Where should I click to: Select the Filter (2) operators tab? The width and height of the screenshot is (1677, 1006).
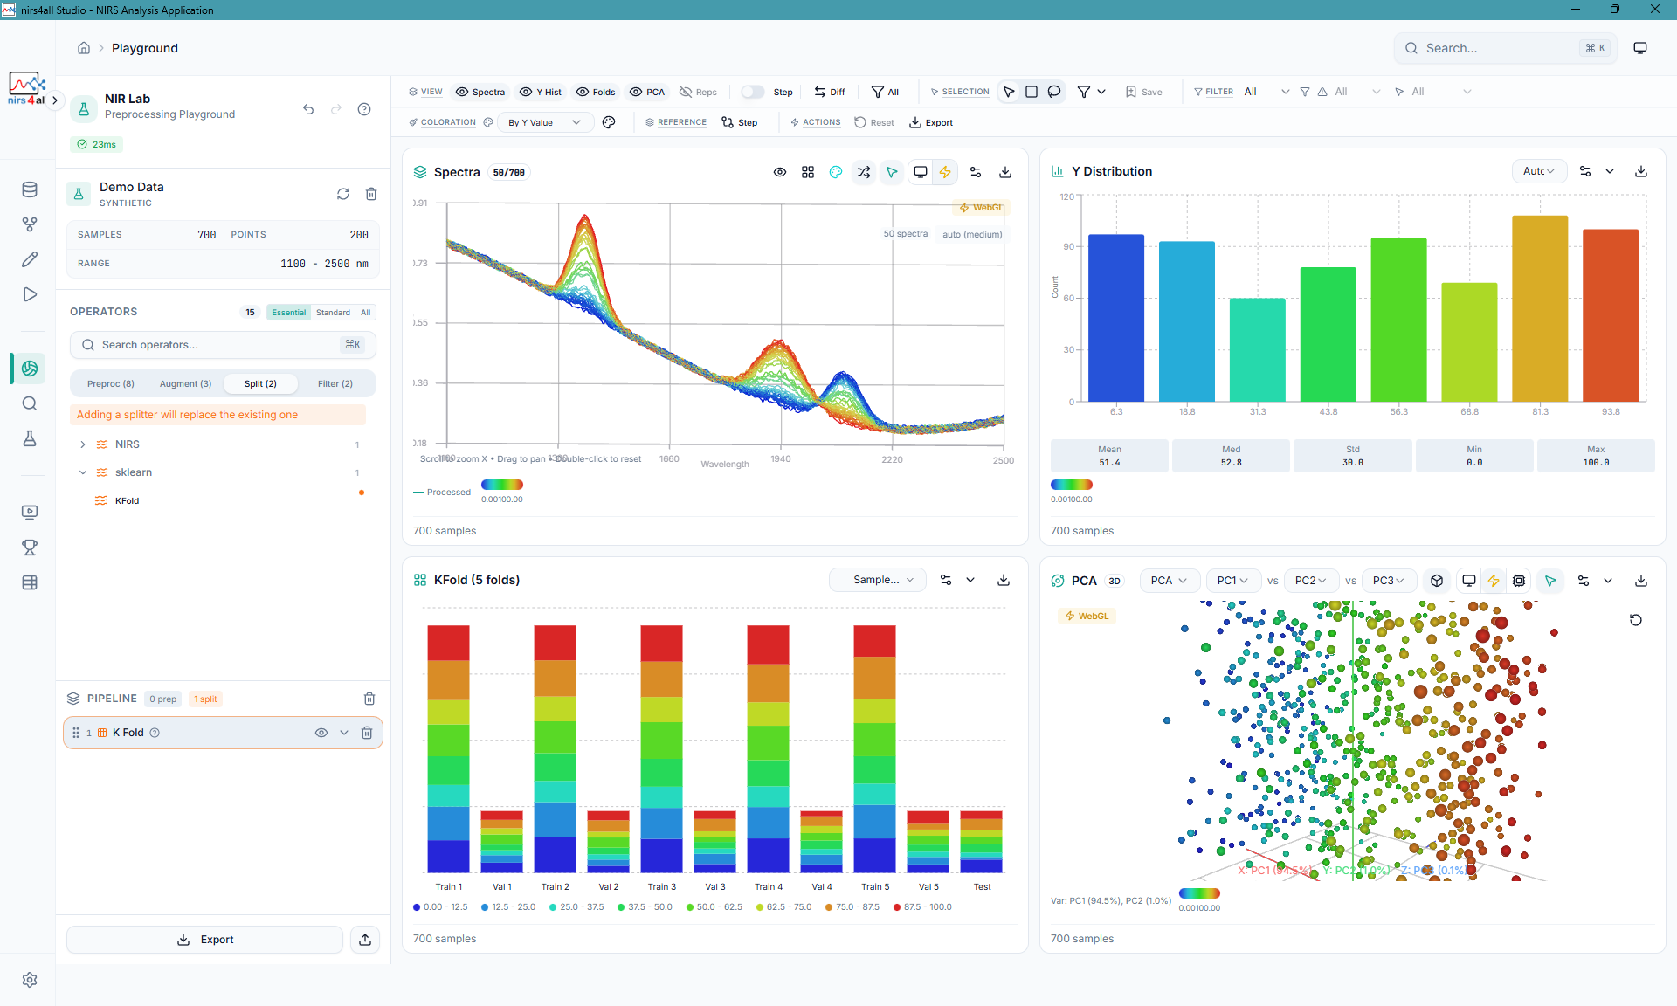pyautogui.click(x=335, y=383)
